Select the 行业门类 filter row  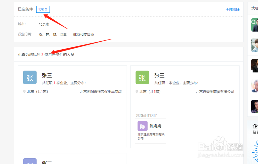pyautogui.click(x=25, y=34)
